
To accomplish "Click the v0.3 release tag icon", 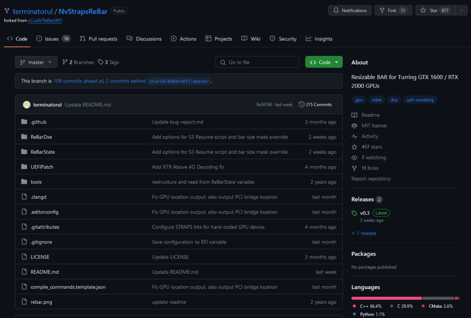I will point(354,213).
